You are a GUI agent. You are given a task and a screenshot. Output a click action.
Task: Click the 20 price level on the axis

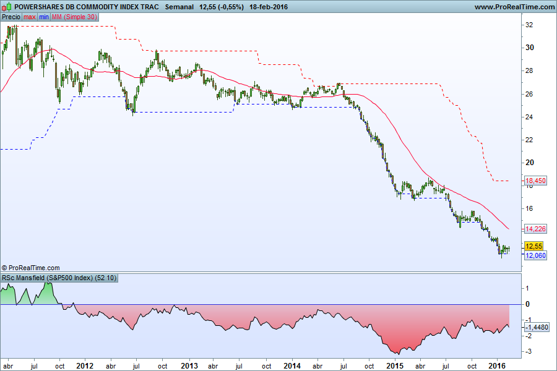coord(529,163)
